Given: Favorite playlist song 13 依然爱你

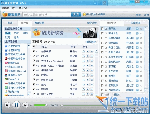Looking at the screenshot, I should (x=137, y=85).
